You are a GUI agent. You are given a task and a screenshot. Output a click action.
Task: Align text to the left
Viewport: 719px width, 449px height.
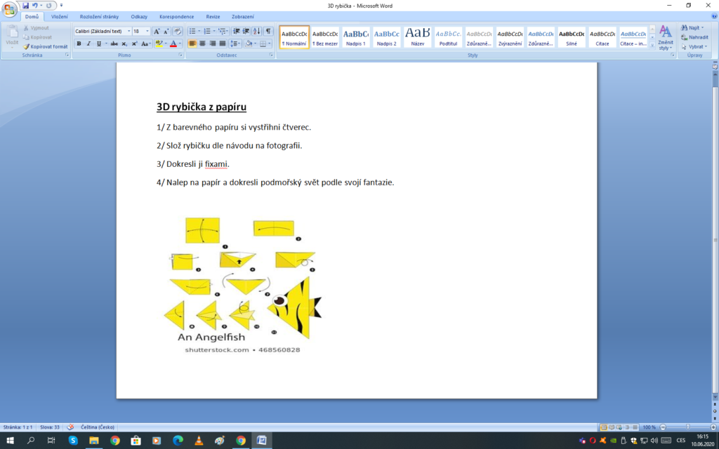coord(192,43)
